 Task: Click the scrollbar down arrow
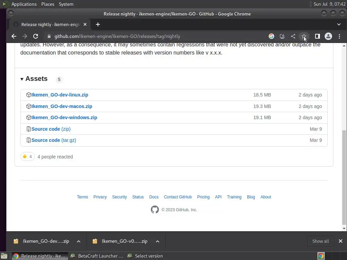(x=344, y=229)
